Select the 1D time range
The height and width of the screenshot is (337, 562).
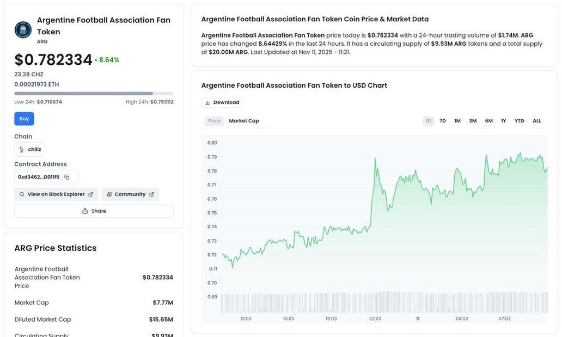click(x=428, y=121)
